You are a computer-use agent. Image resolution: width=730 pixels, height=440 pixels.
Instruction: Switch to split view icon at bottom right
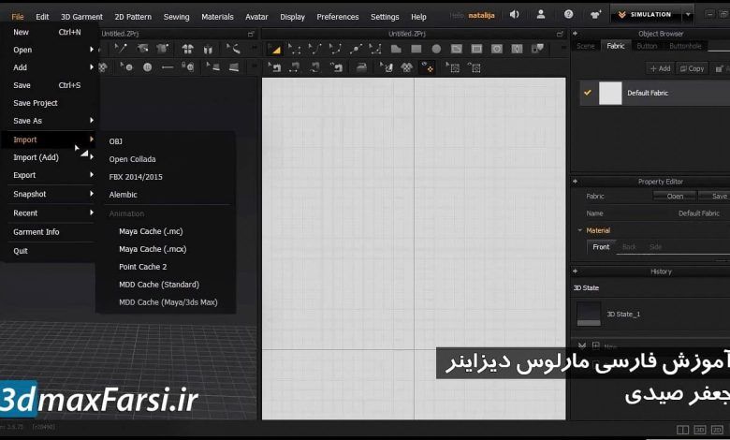(683, 430)
